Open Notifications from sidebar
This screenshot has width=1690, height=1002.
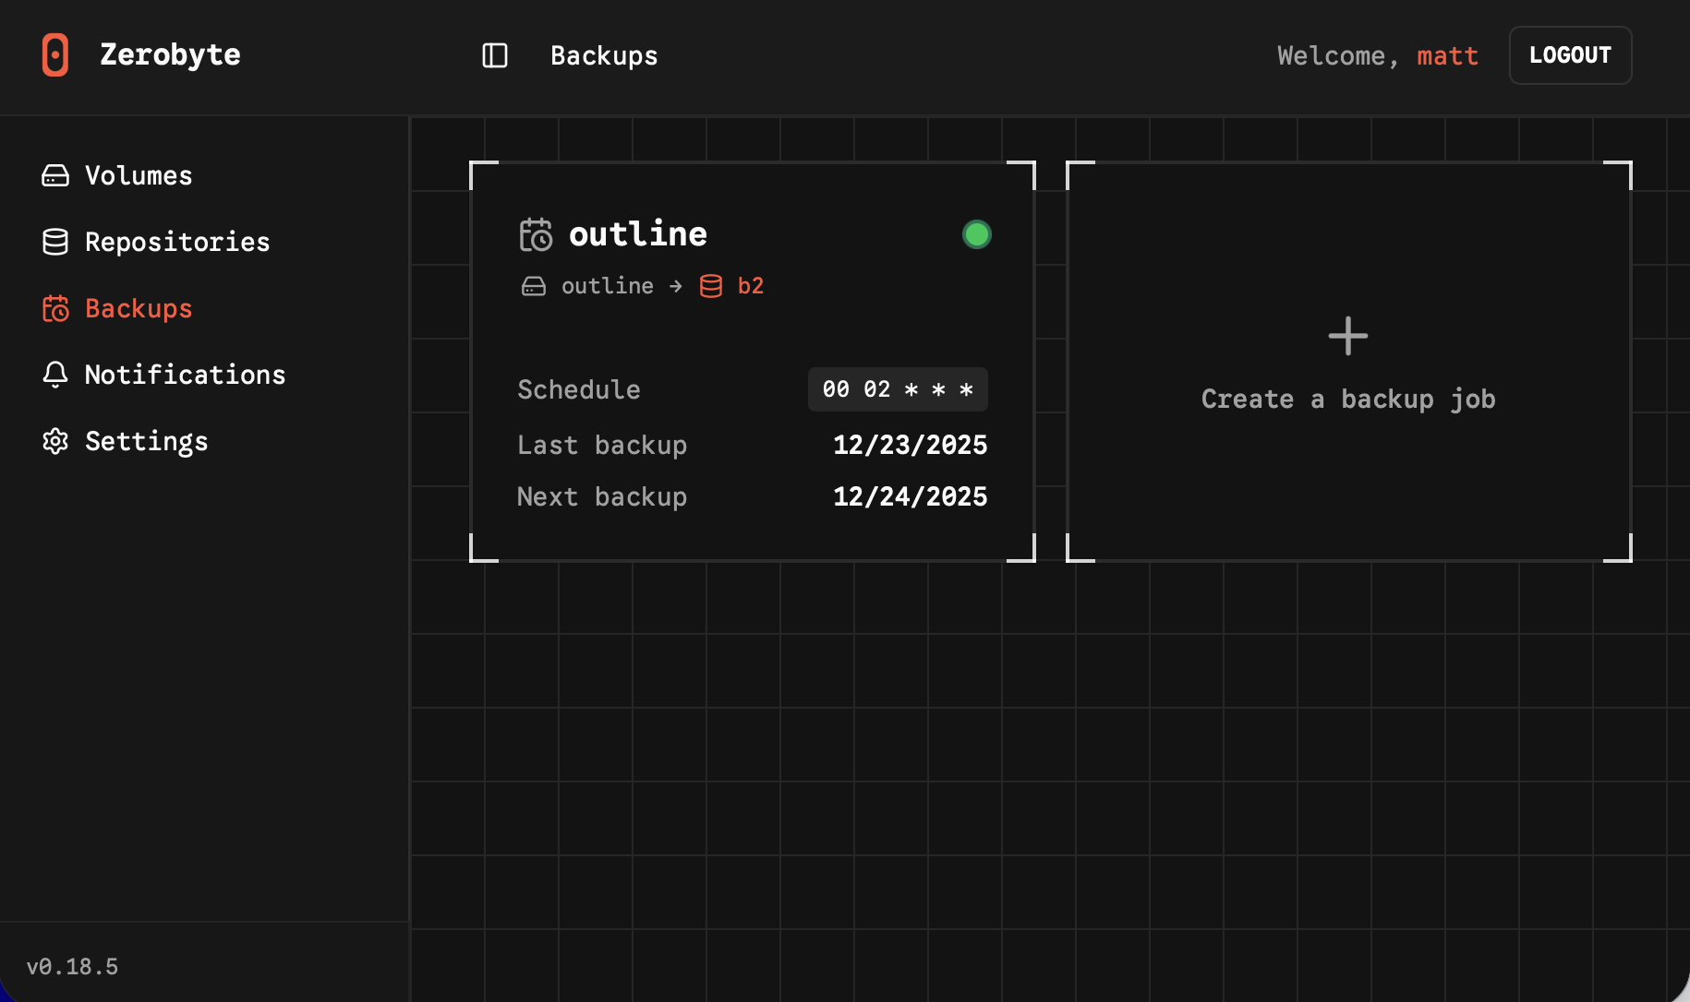click(x=185, y=375)
